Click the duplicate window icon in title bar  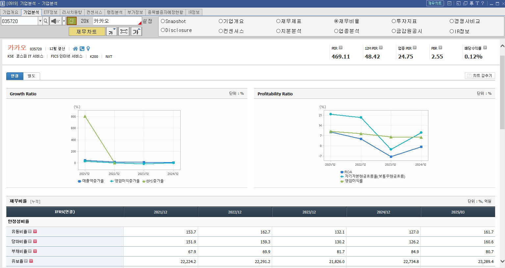pos(465,3)
